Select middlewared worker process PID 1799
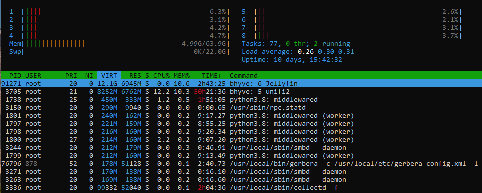Viewport: 482px width, 193px height. pyautogui.click(x=241, y=155)
